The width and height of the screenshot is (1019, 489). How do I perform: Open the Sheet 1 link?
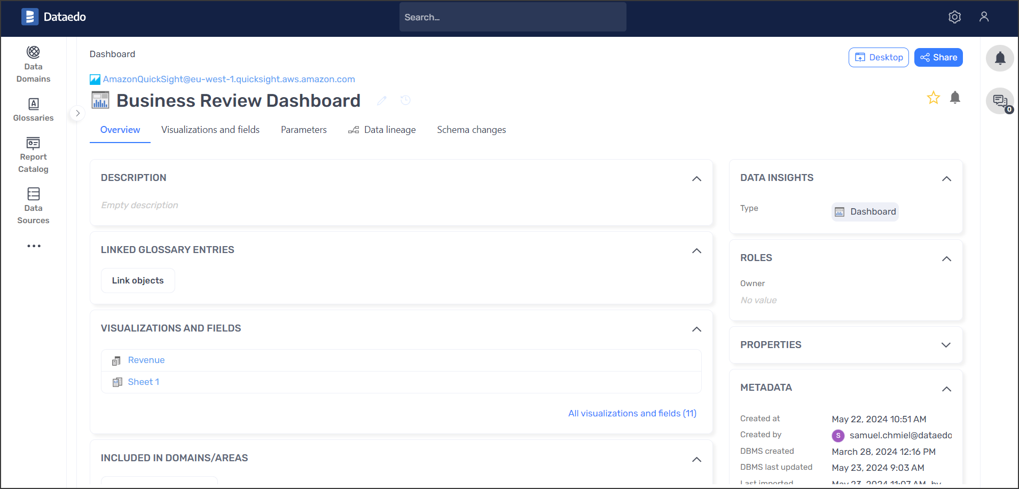144,382
